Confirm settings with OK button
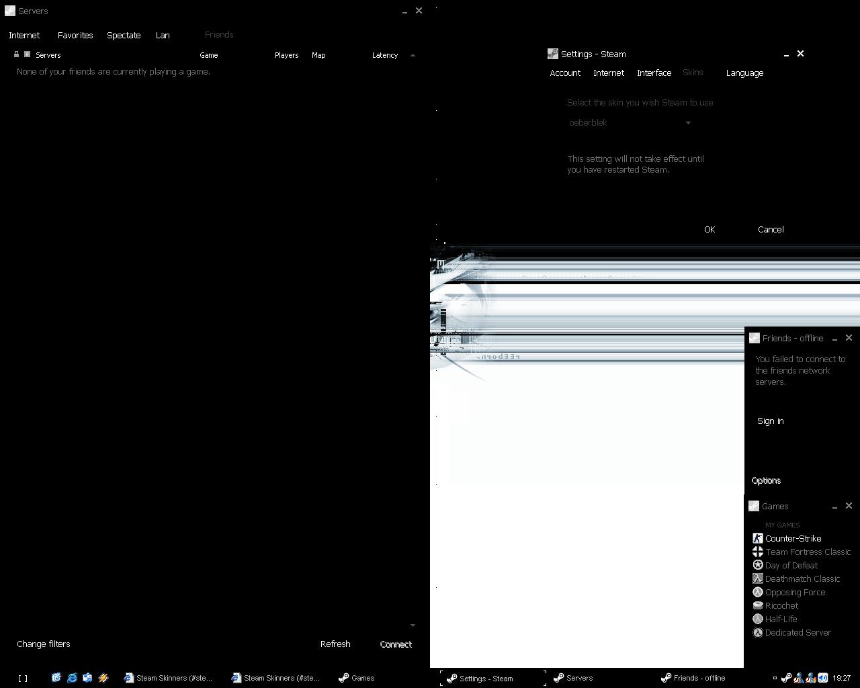Image resolution: width=860 pixels, height=688 pixels. (709, 229)
